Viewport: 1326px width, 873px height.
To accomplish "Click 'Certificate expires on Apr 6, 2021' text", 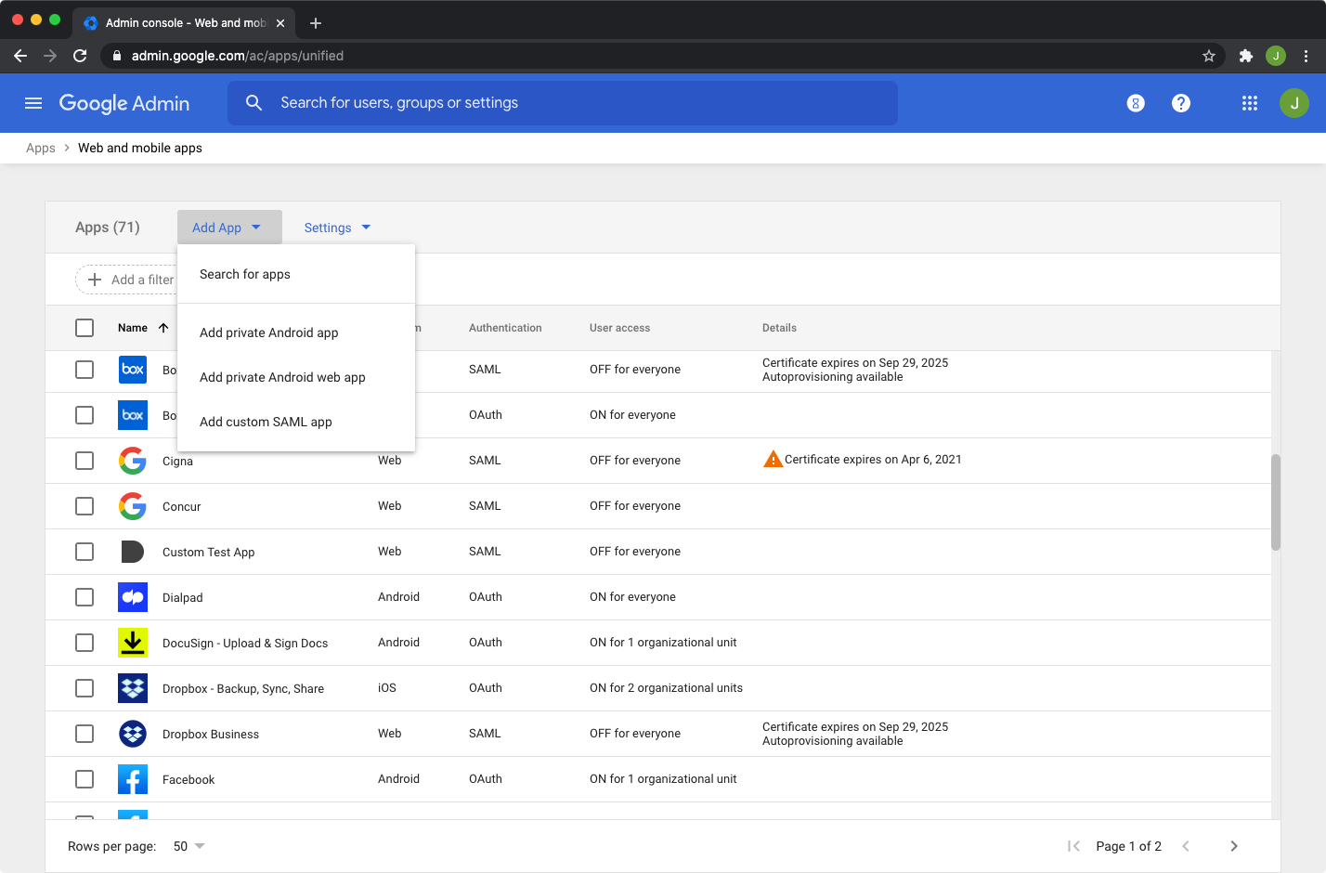I will (x=873, y=459).
